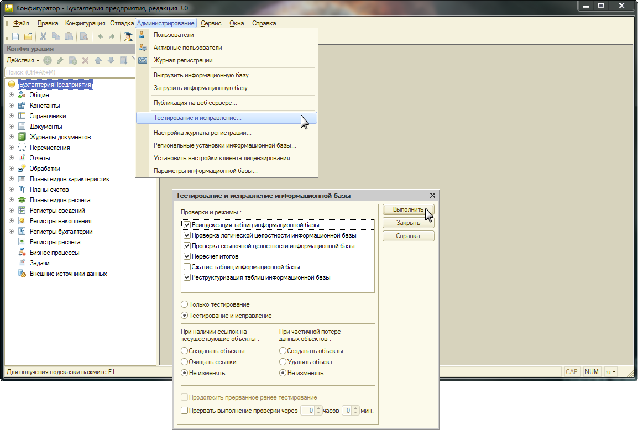The height and width of the screenshot is (431, 638).
Task: Click the green Add button in Configuration panel
Action: point(48,61)
